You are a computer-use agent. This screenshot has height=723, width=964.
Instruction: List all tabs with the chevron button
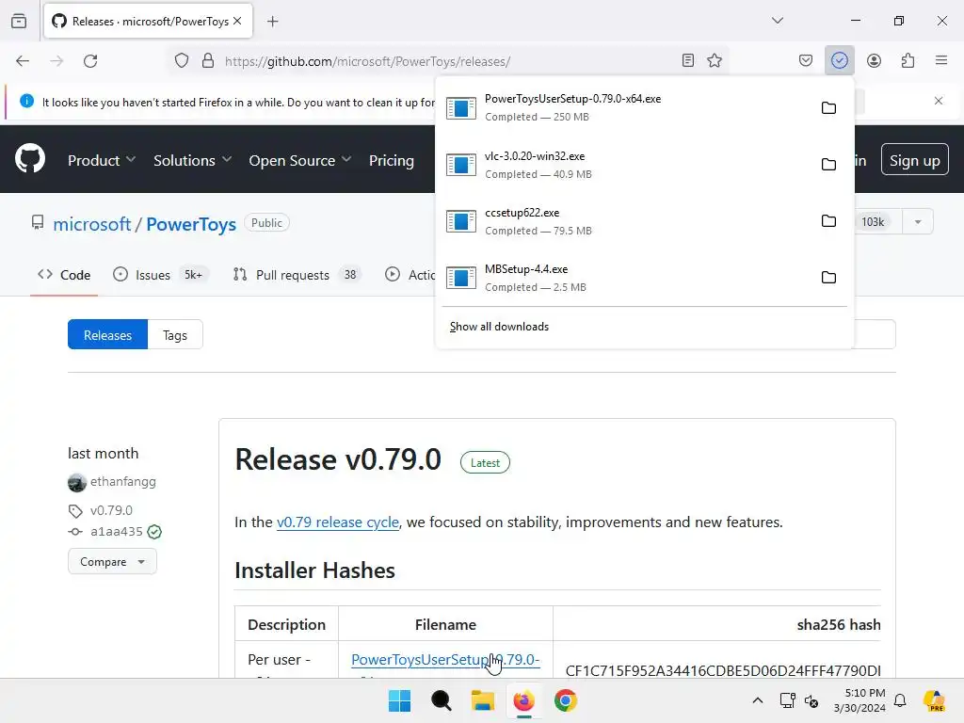778,21
